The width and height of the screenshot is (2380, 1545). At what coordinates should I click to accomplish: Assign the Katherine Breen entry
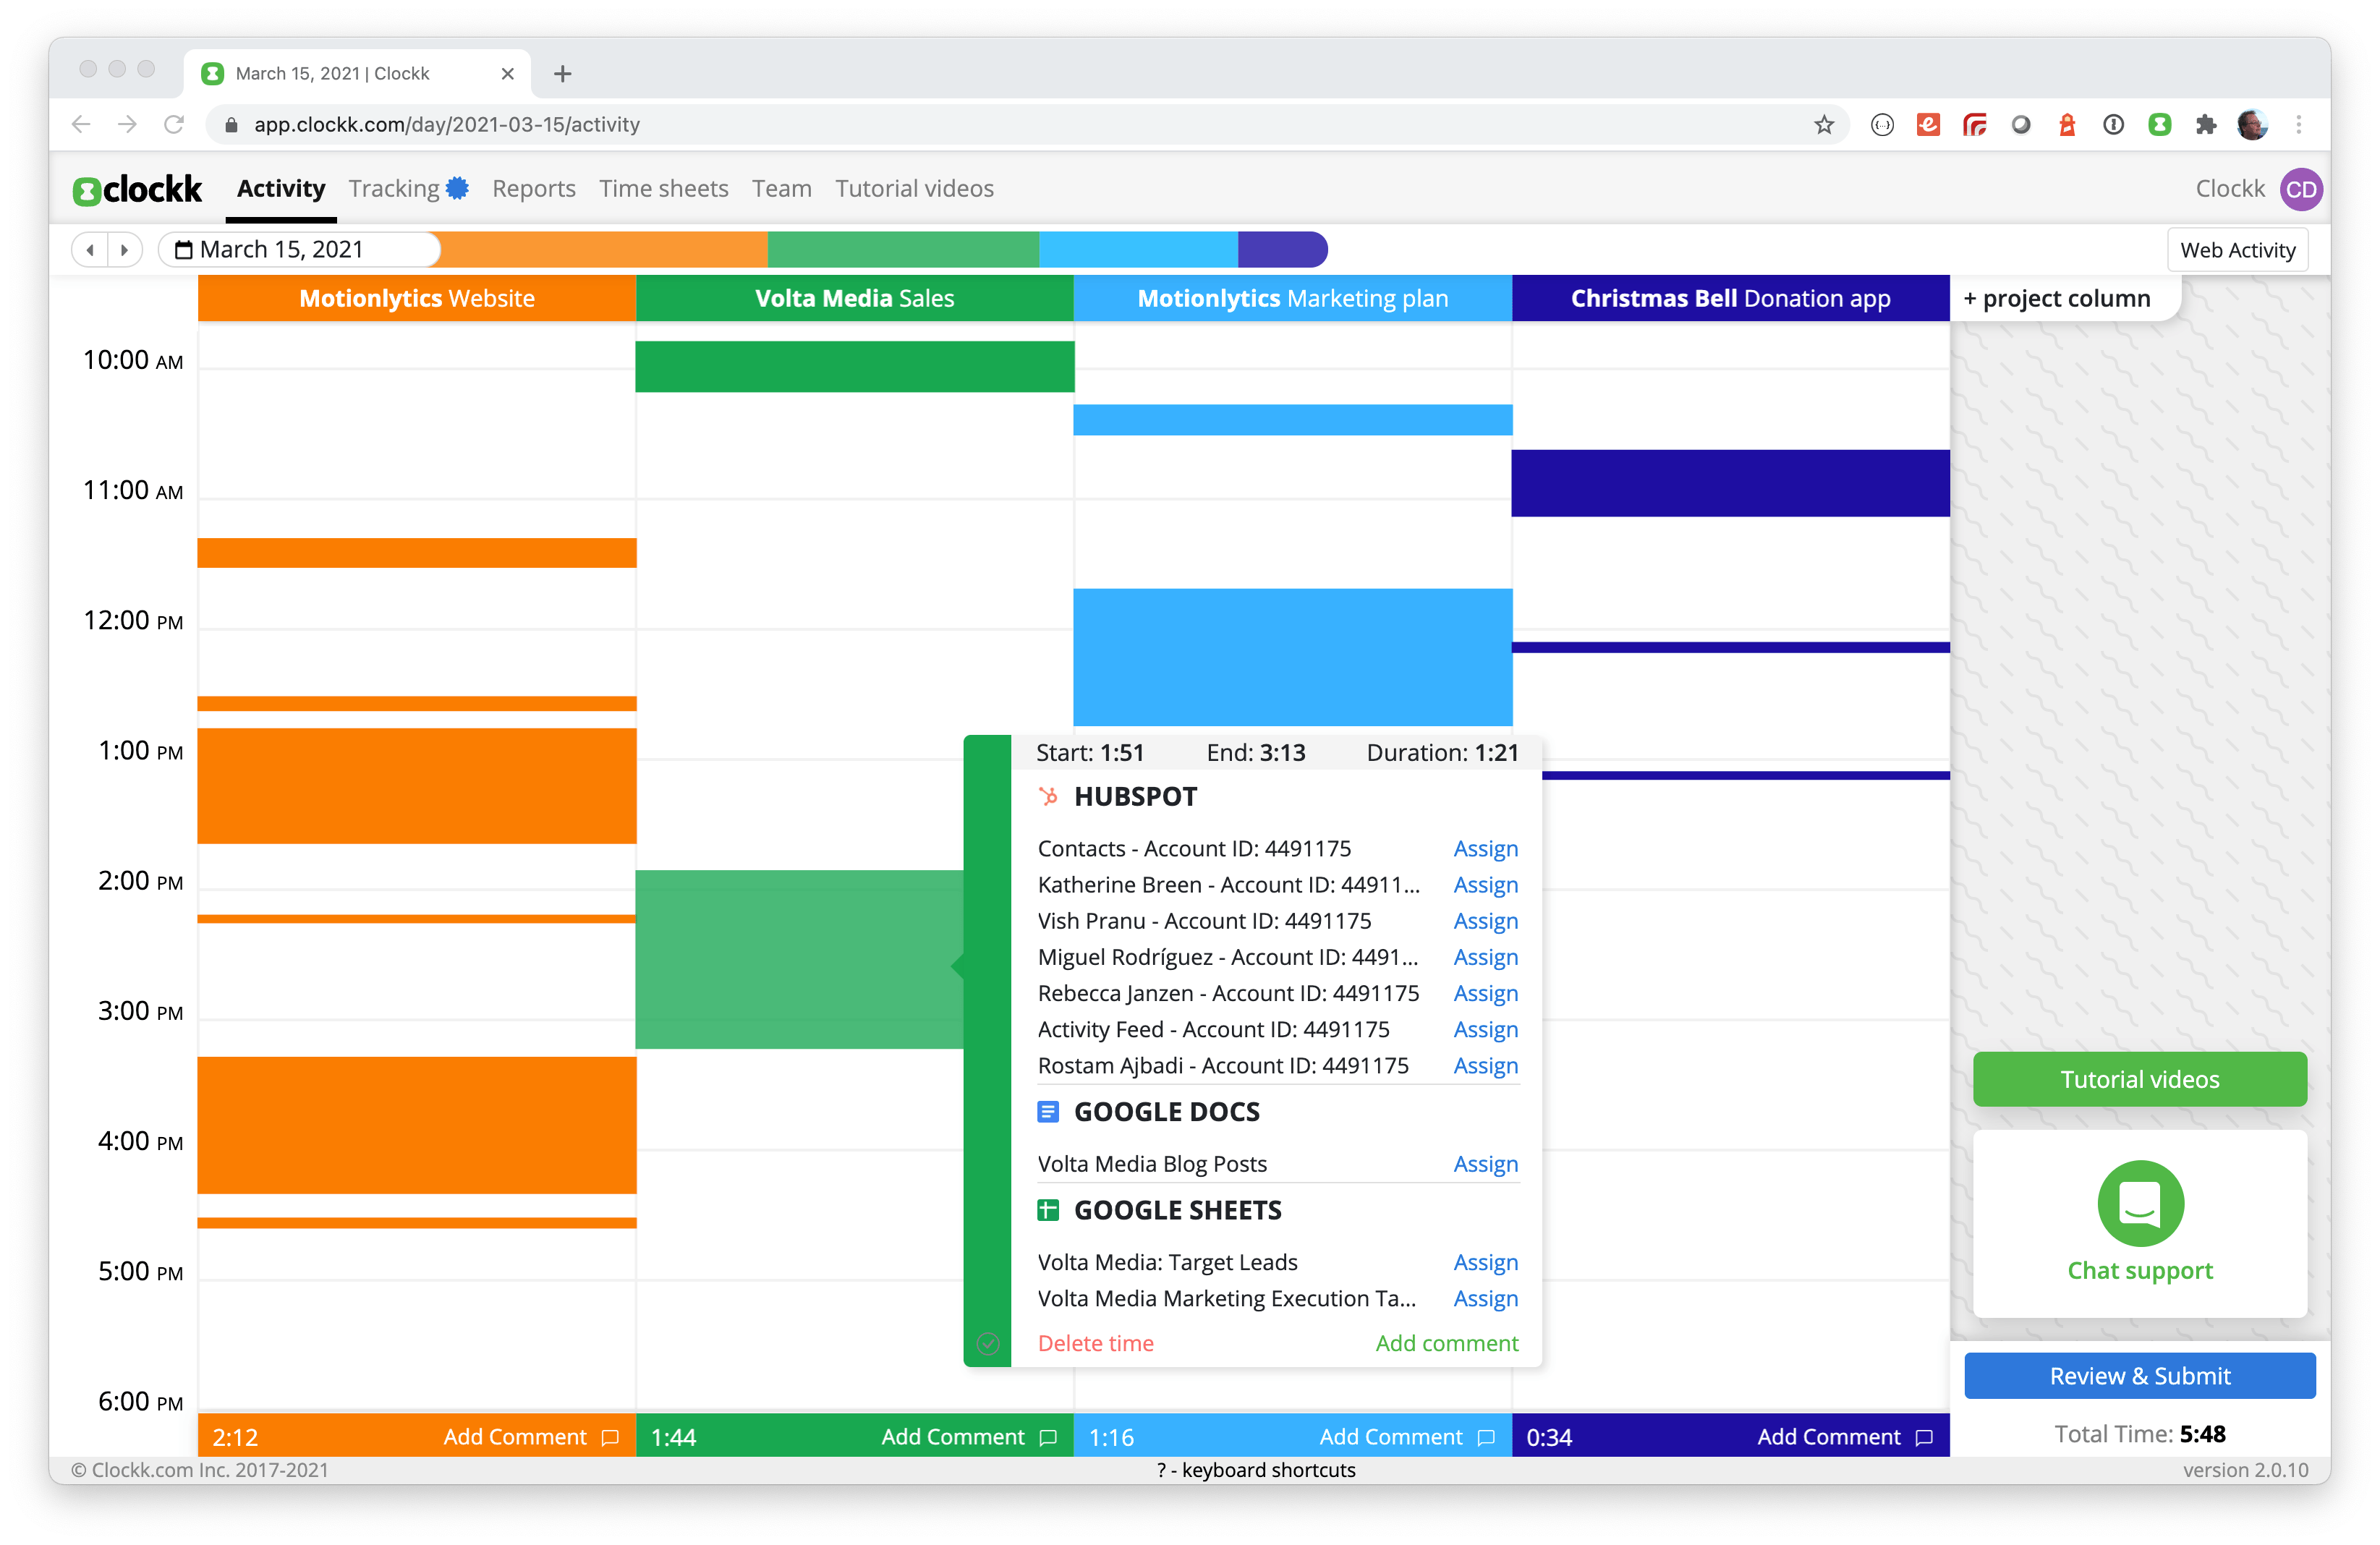pyautogui.click(x=1486, y=885)
